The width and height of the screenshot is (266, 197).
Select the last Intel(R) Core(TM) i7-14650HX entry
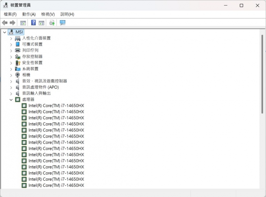(56, 185)
